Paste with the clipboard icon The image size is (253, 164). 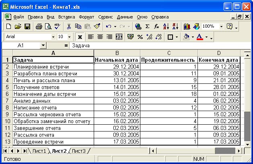click(88, 26)
